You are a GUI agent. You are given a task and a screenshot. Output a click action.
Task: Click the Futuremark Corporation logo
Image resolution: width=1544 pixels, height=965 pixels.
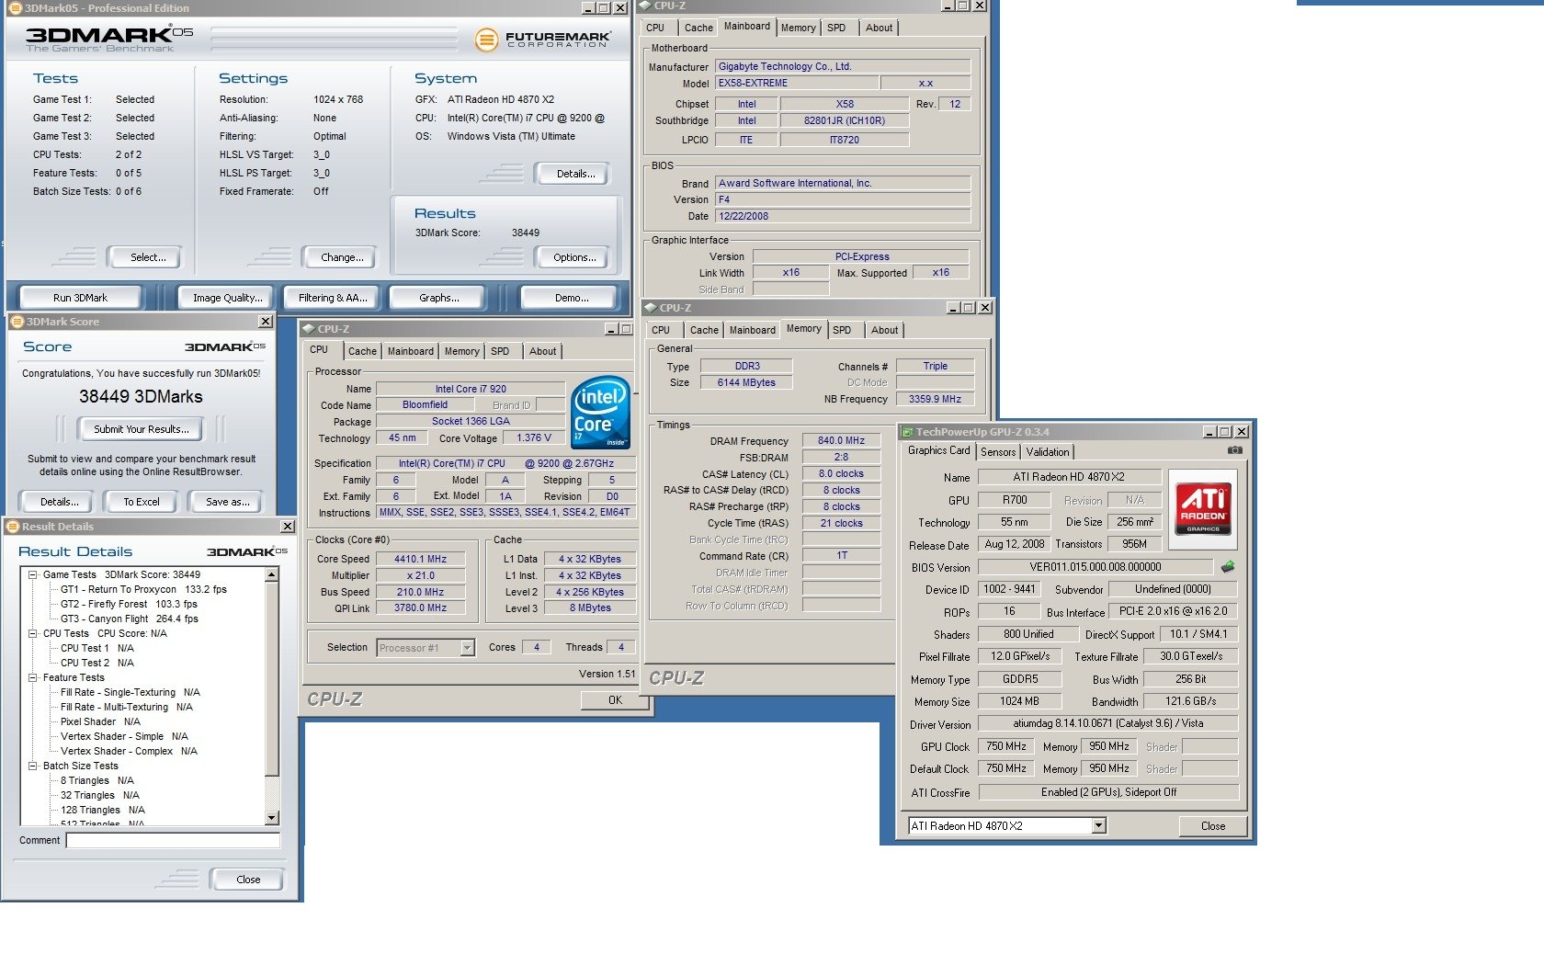point(543,40)
